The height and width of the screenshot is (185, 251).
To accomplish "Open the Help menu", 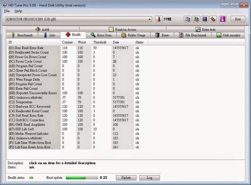I will click(18, 11).
